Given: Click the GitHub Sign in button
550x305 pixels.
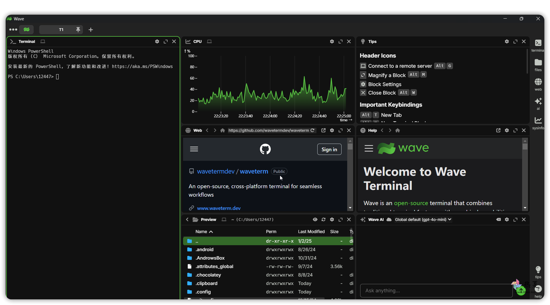Looking at the screenshot, I should coord(329,150).
